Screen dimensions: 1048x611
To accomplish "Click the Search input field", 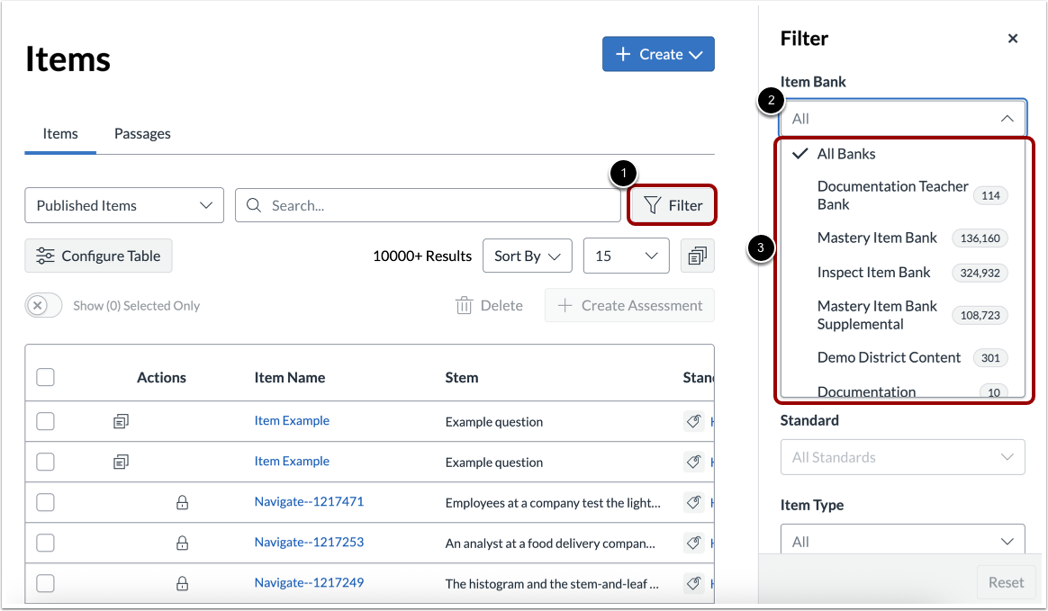I will point(428,205).
